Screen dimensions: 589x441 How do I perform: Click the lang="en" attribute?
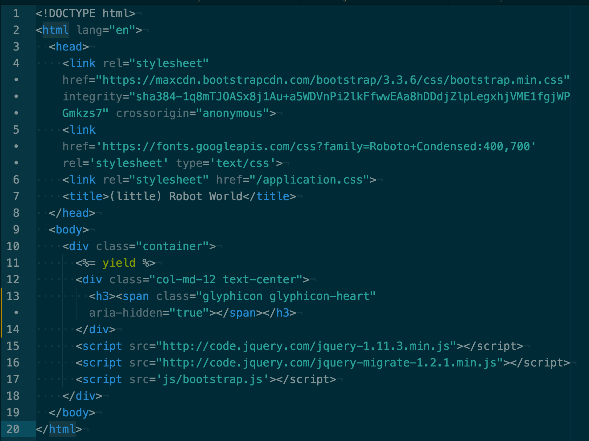point(106,30)
